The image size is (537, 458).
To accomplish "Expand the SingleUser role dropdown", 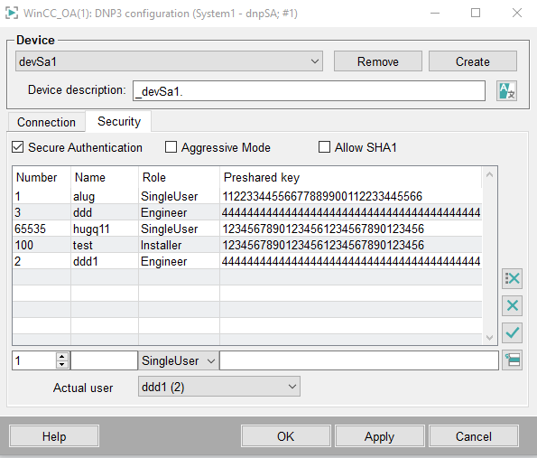I will tap(179, 360).
